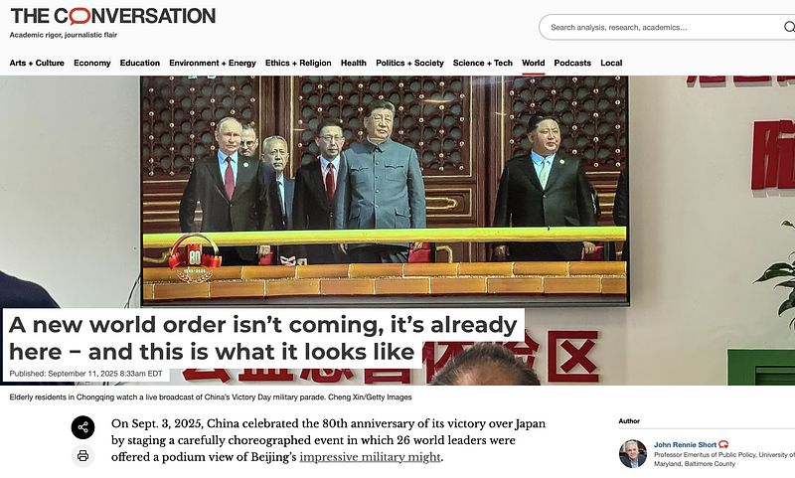Follow the 'impressive military might' link

click(370, 457)
